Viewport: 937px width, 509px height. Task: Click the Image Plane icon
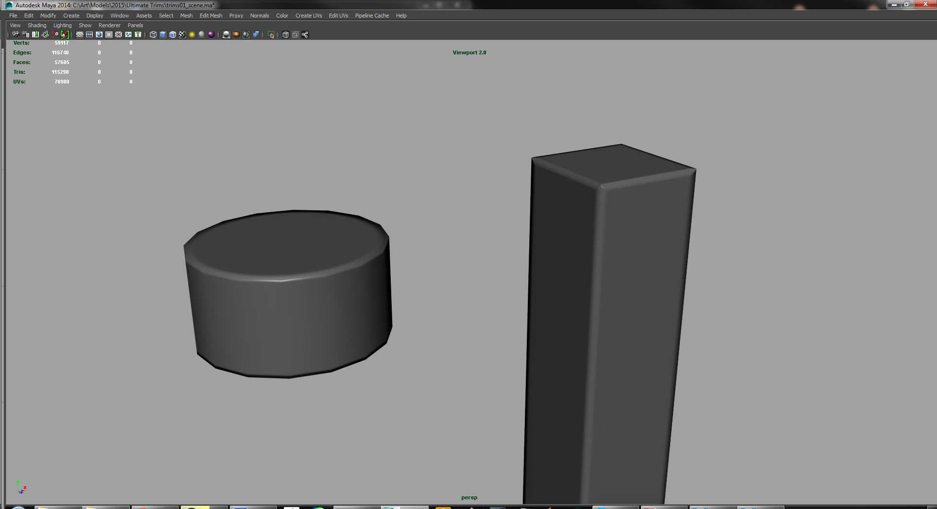pos(45,34)
